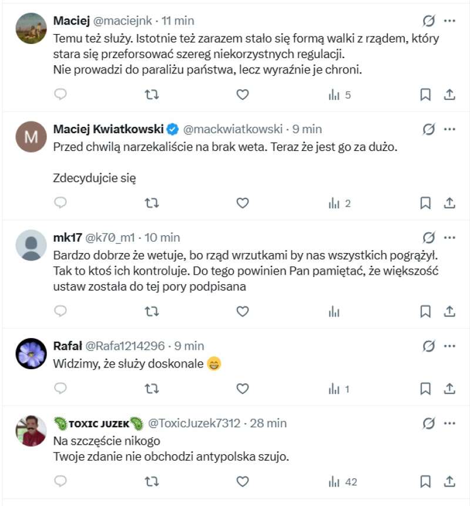Bookmark Maciej Kwiatkowski's tweet
The width and height of the screenshot is (470, 506).
click(x=425, y=203)
